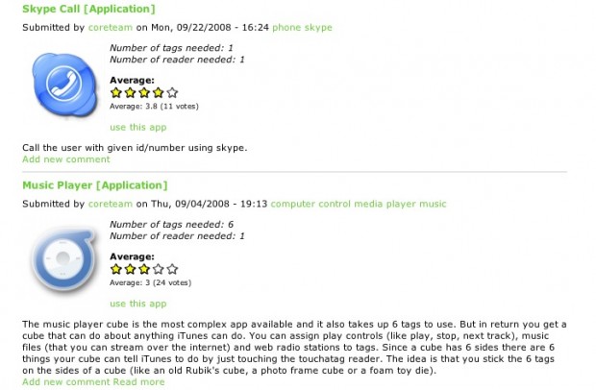
Task: Browse the "skype" tag
Action: coord(320,27)
